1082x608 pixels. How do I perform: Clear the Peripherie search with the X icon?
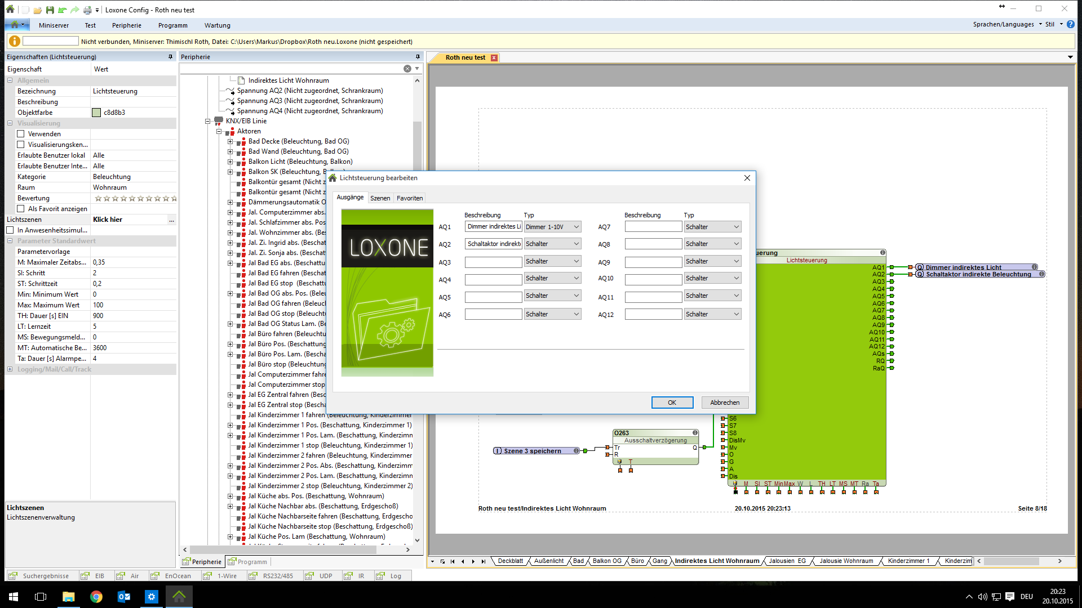point(407,69)
